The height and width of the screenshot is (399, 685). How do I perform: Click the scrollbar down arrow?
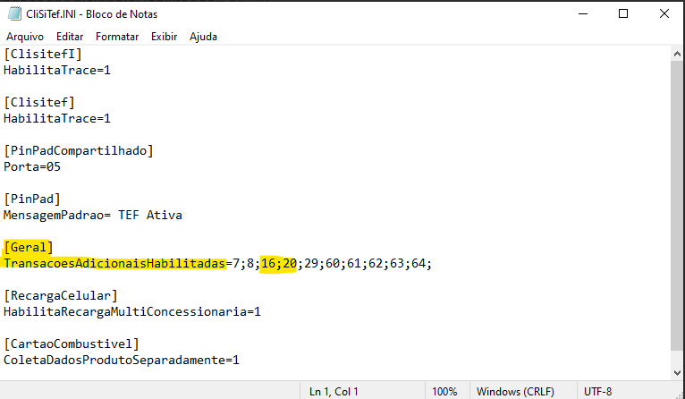pyautogui.click(x=677, y=373)
